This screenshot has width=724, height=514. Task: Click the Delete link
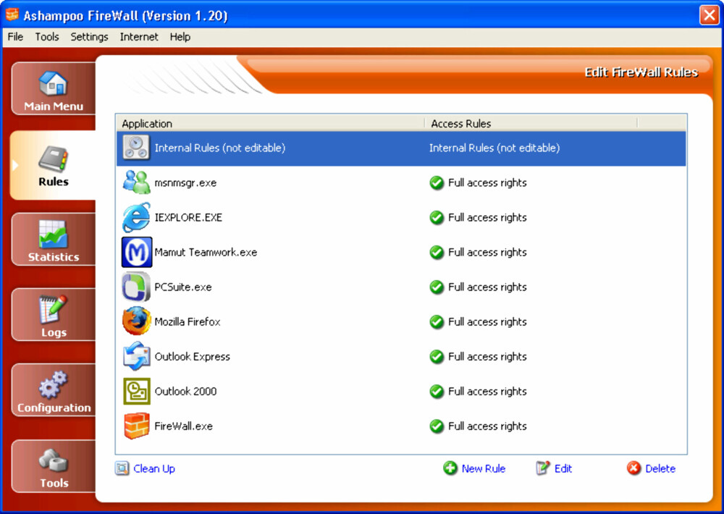tap(660, 468)
